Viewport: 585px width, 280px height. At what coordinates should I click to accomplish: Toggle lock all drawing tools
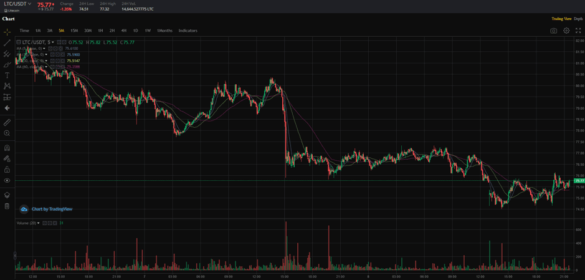click(x=7, y=170)
